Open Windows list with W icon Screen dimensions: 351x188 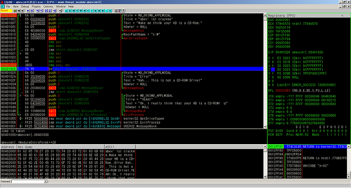click(81, 11)
